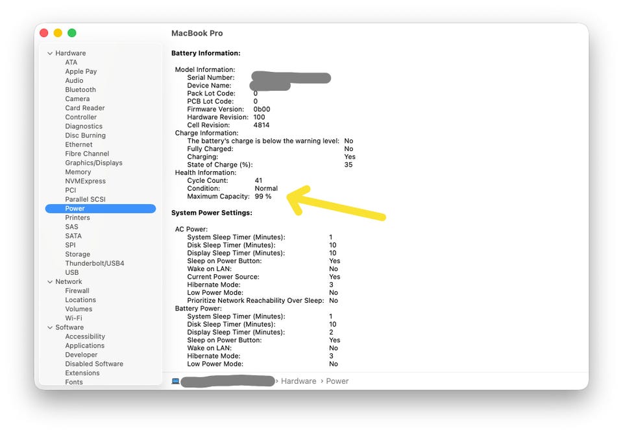Open Applications under Software

(84, 346)
